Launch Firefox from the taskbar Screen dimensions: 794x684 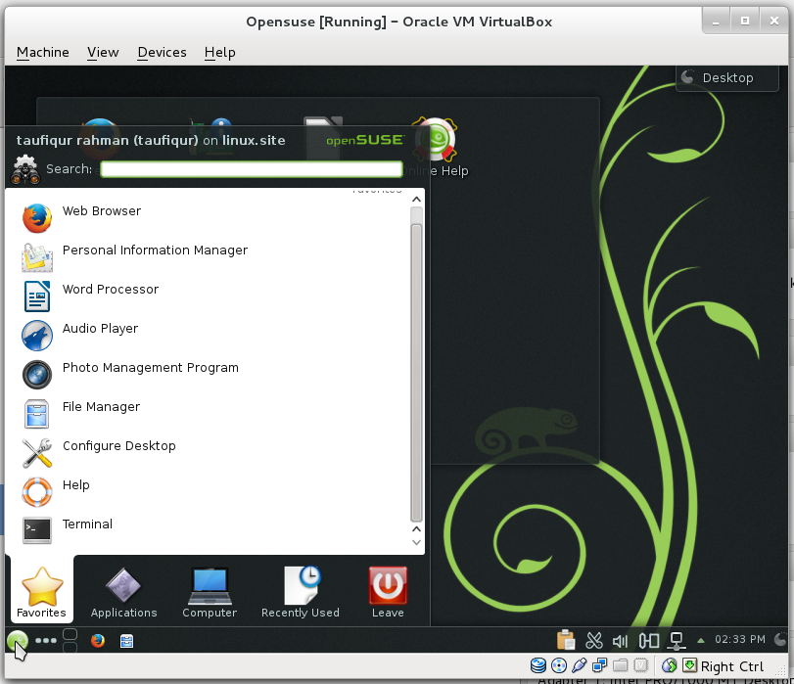click(96, 641)
